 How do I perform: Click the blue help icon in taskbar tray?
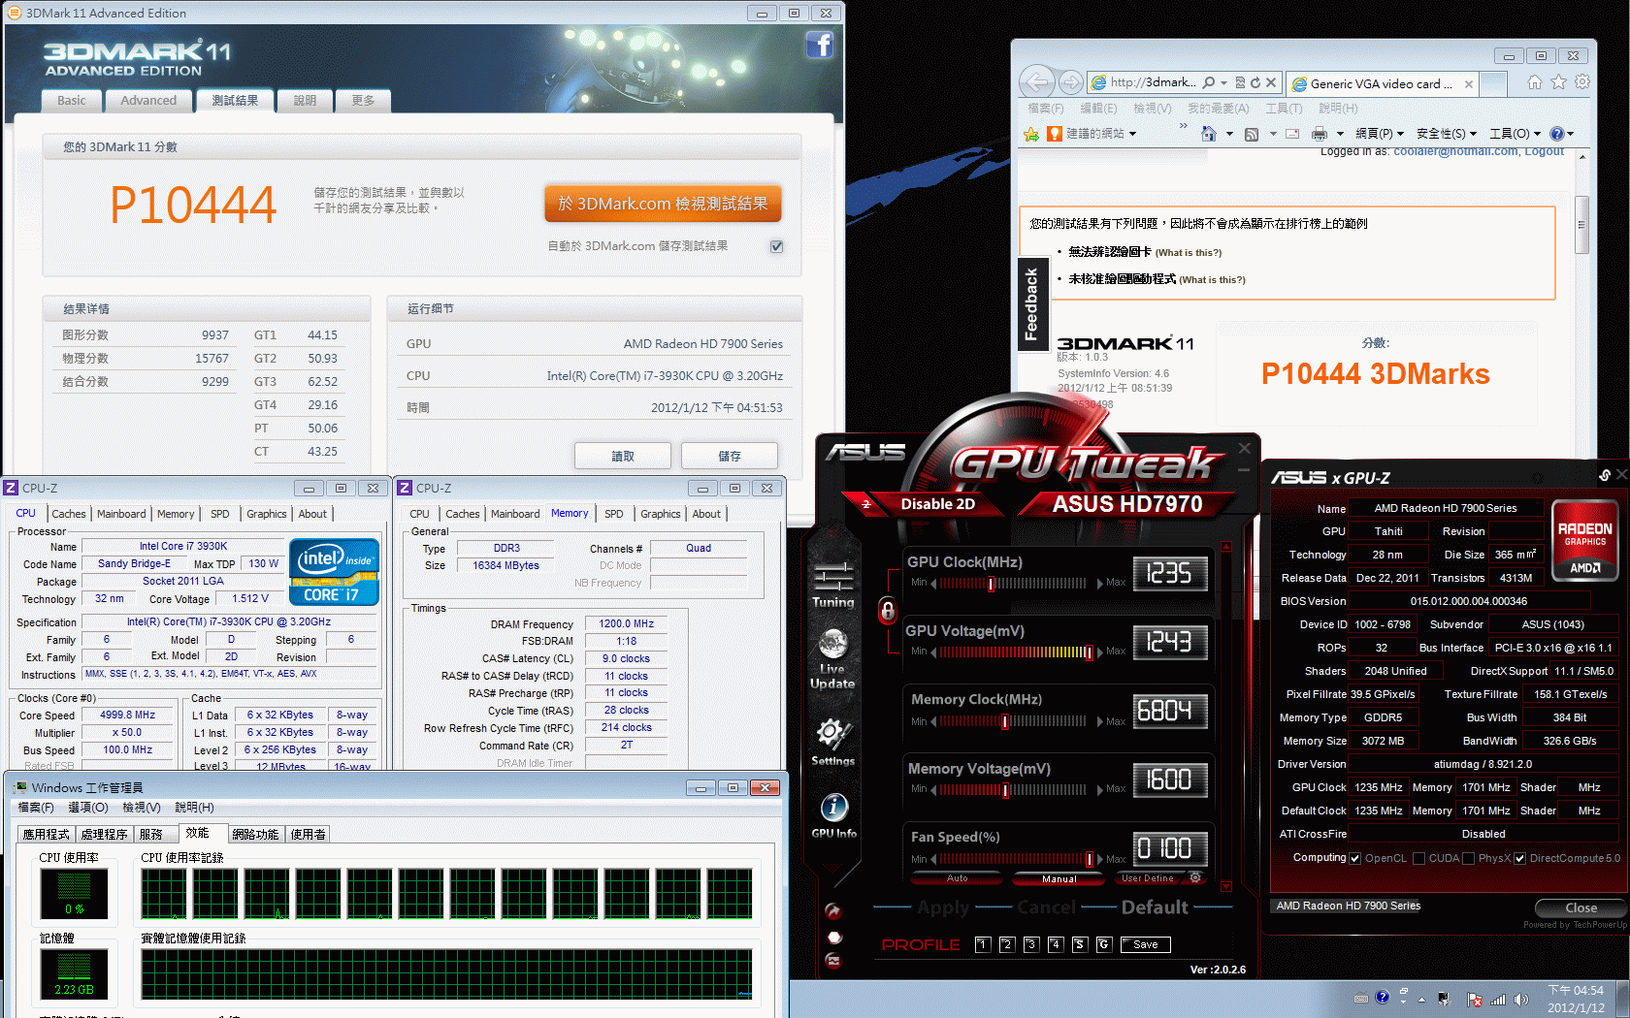point(1382,998)
